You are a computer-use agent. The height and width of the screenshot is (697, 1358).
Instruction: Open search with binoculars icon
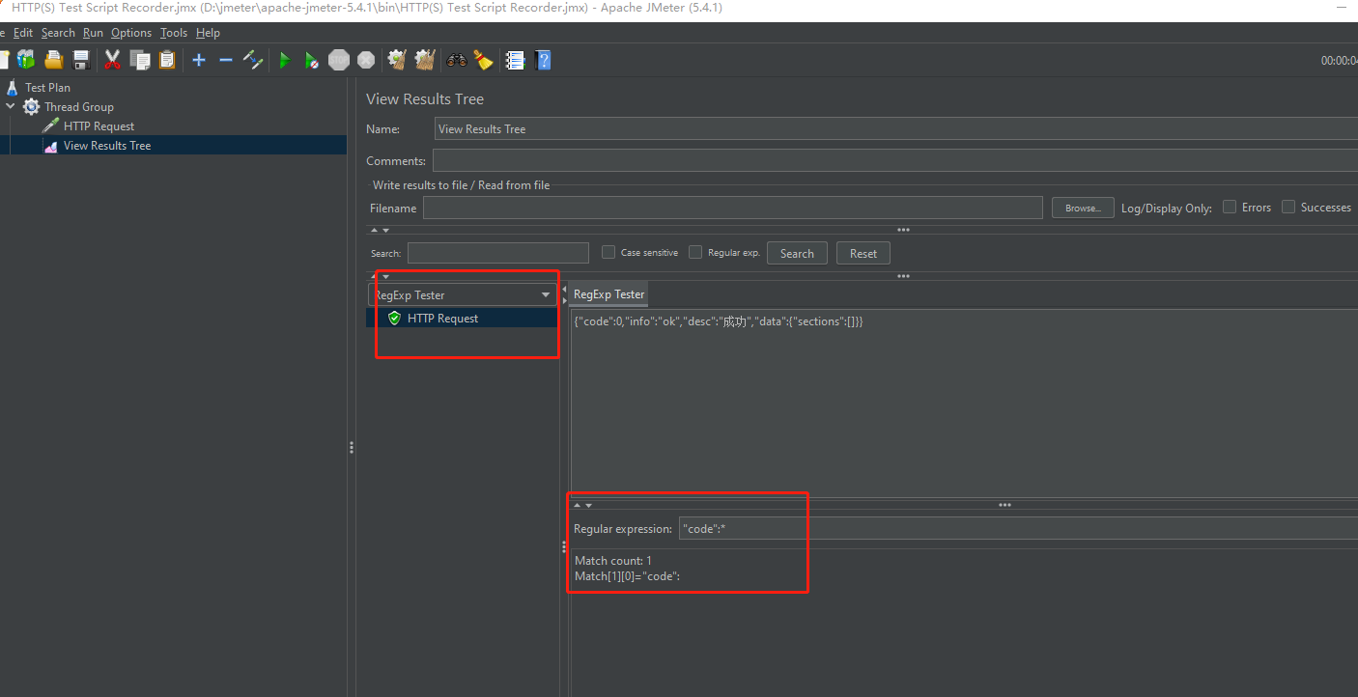[457, 60]
